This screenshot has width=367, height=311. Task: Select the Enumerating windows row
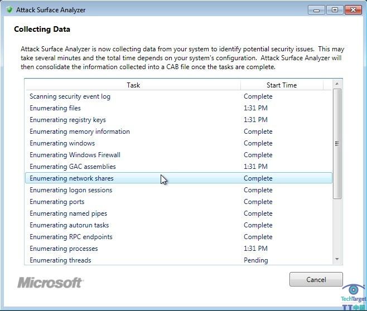178,143
